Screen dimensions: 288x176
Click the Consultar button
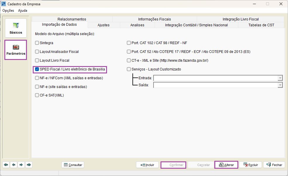click(73, 165)
